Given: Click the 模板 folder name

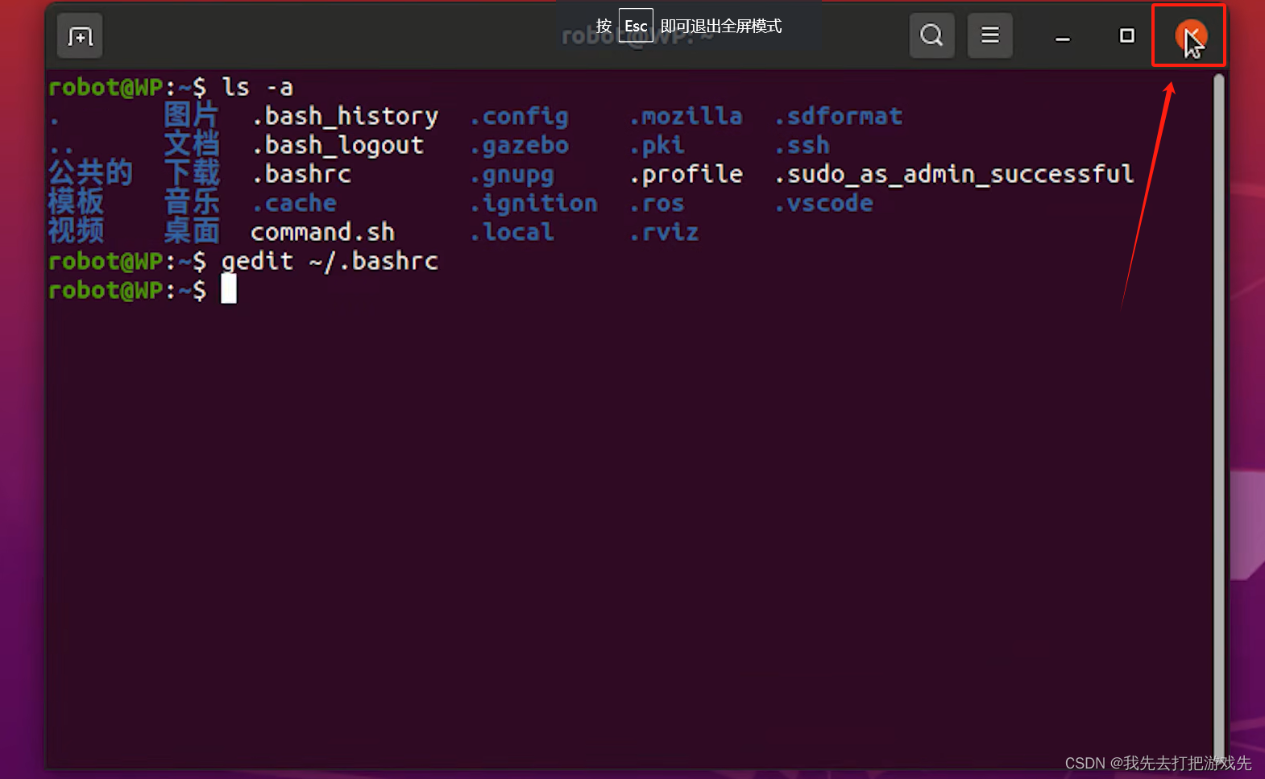Looking at the screenshot, I should [x=76, y=202].
